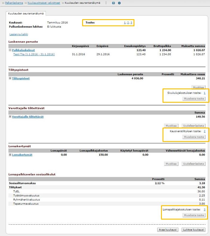The image size is (210, 236).
Task: Collapse the Palkkalaskelmat section
Action: point(10,50)
